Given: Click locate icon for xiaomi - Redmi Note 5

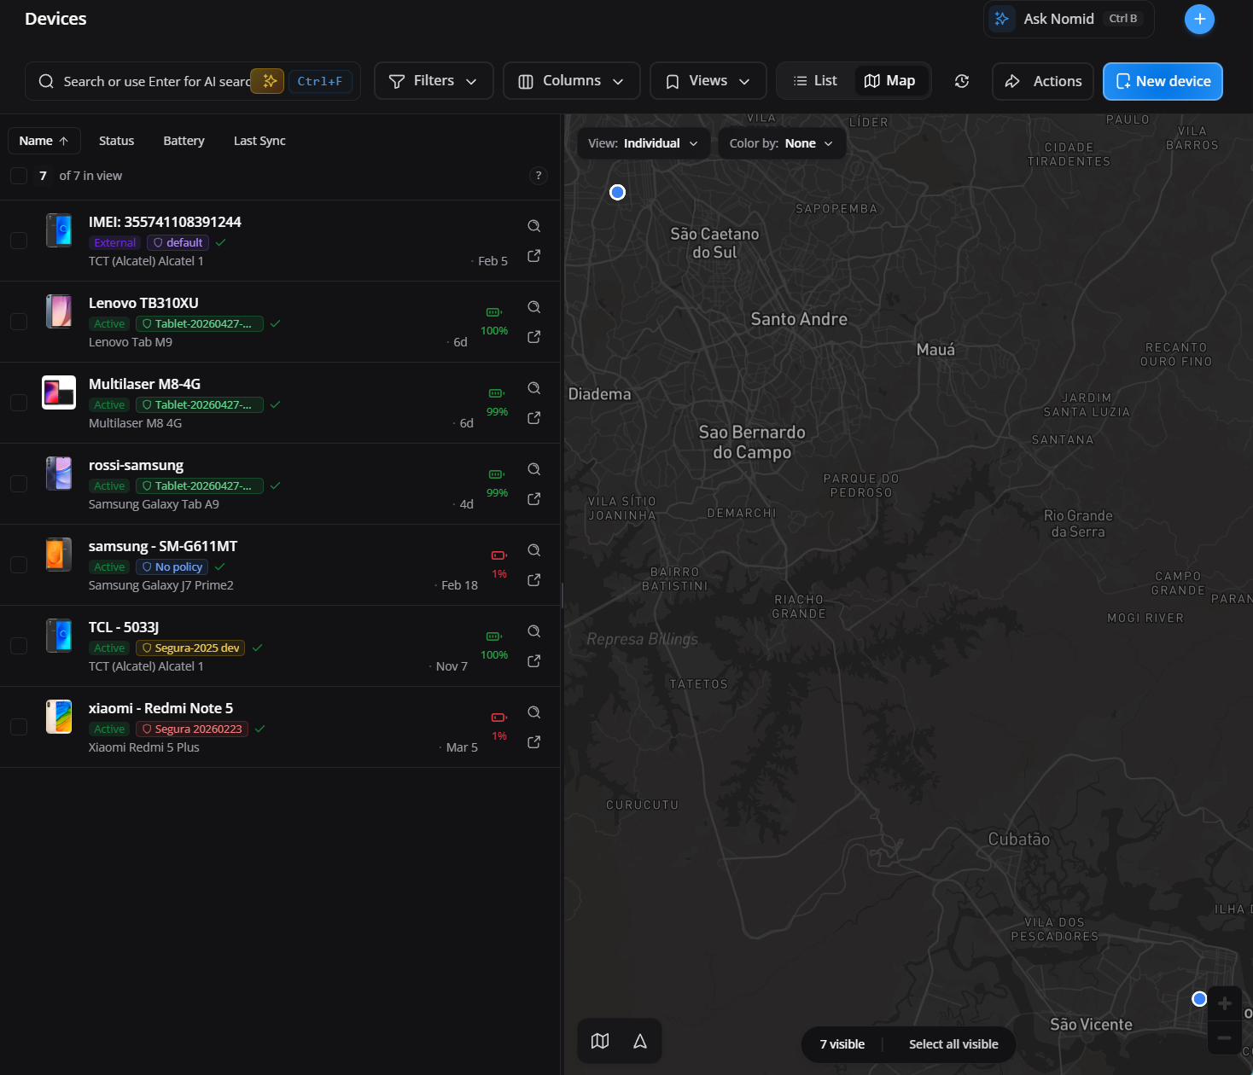Looking at the screenshot, I should click(533, 712).
